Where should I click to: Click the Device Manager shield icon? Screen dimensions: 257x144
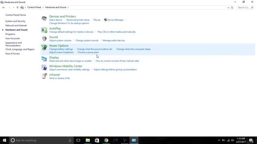pos(105,20)
